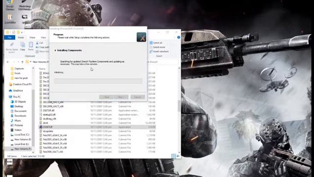Select the DXSETUP application file

point(97,127)
